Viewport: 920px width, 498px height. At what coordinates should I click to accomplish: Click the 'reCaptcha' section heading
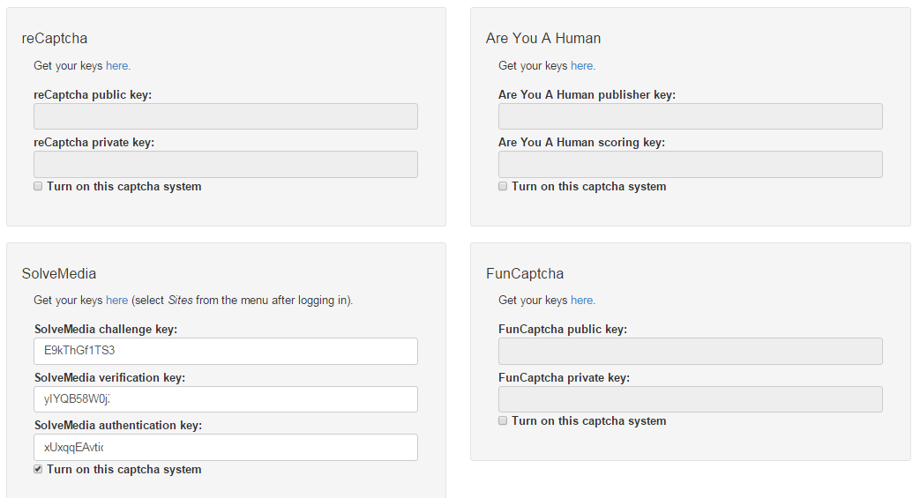click(x=55, y=38)
